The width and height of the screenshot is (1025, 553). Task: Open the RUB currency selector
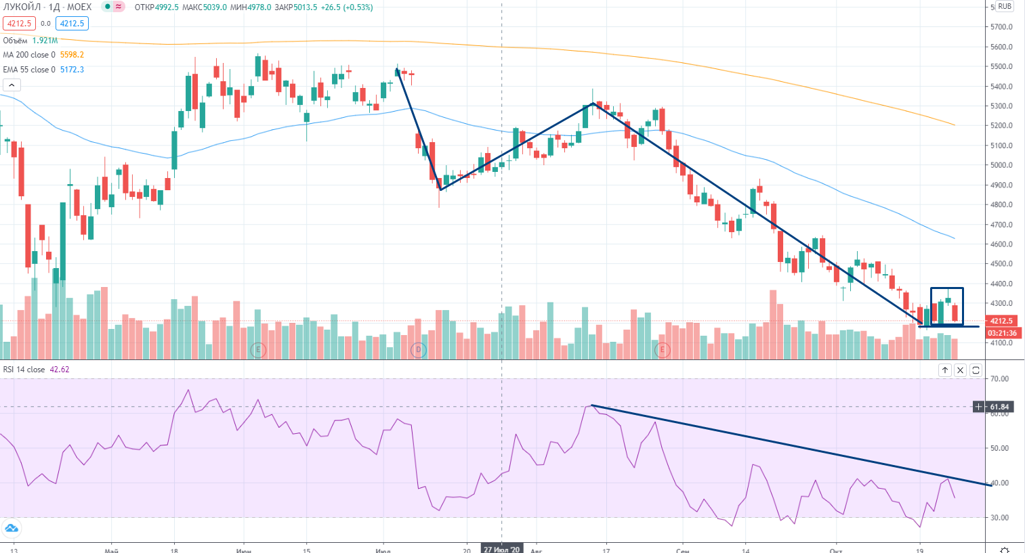[x=1004, y=7]
